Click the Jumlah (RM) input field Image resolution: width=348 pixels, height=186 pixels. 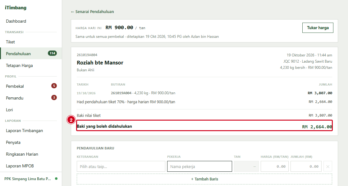[x=306, y=166]
